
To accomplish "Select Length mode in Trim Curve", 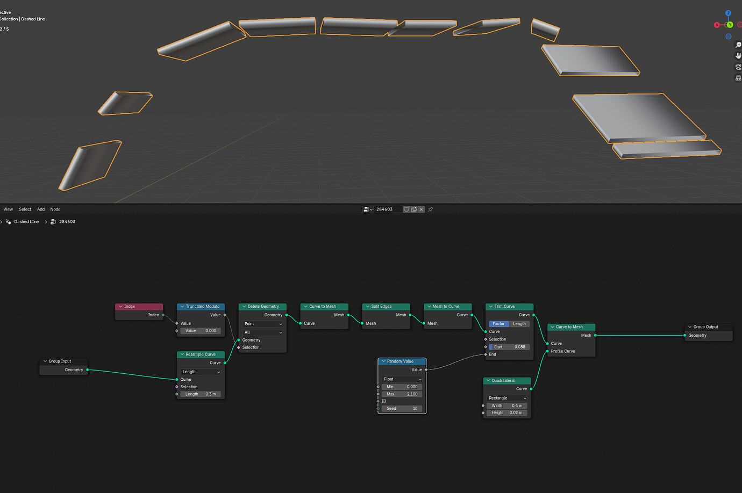I will point(519,324).
